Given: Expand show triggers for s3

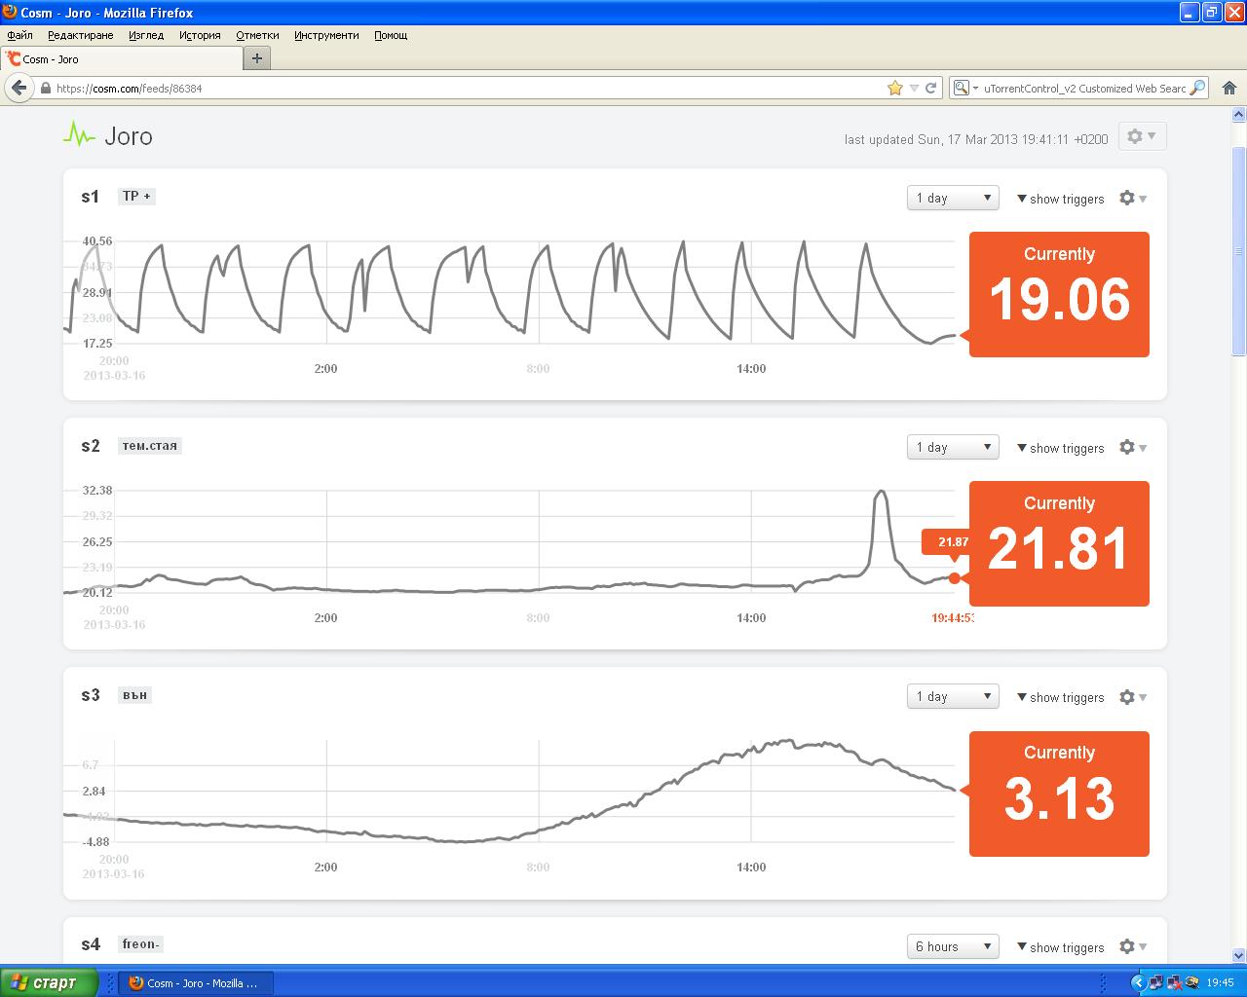Looking at the screenshot, I should (1060, 697).
